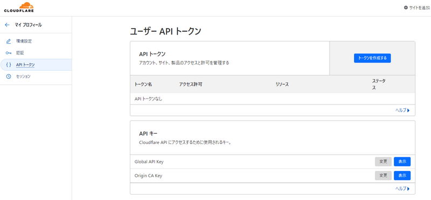Click the clock icon for セッション
The width and height of the screenshot is (431, 200).
8,77
